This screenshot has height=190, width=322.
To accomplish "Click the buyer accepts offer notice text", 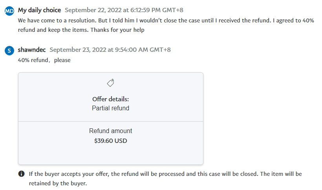I will (165, 174).
